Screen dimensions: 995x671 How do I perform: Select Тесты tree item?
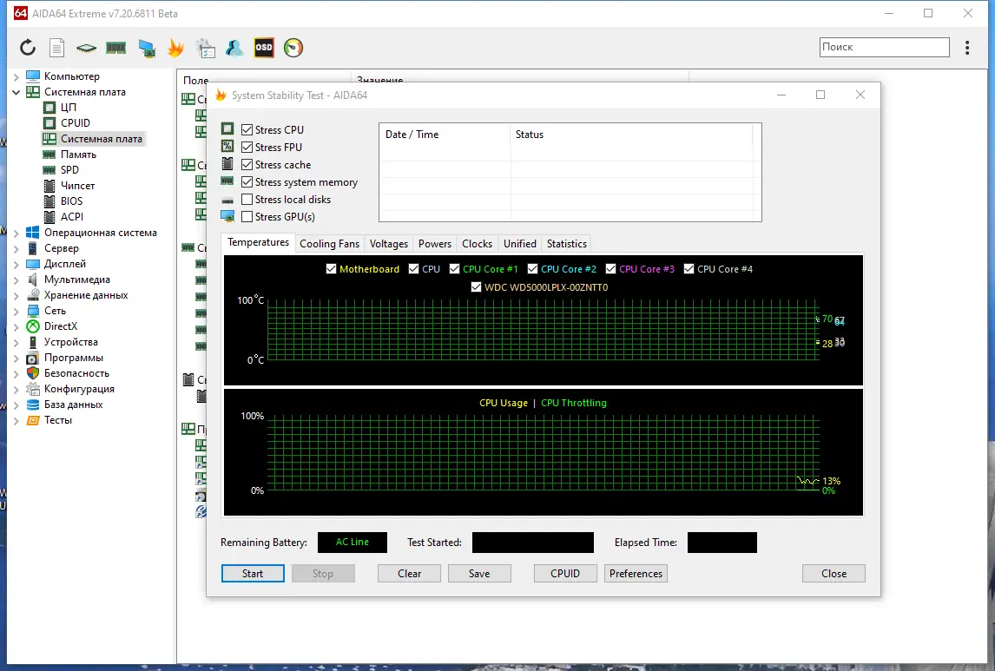click(58, 420)
